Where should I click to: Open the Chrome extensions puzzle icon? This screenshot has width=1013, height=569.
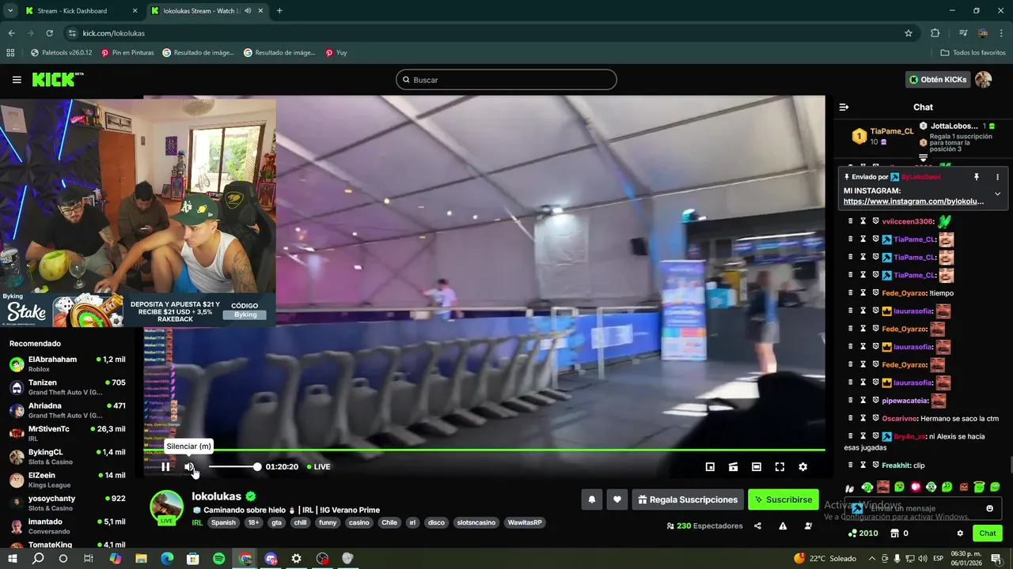point(935,33)
